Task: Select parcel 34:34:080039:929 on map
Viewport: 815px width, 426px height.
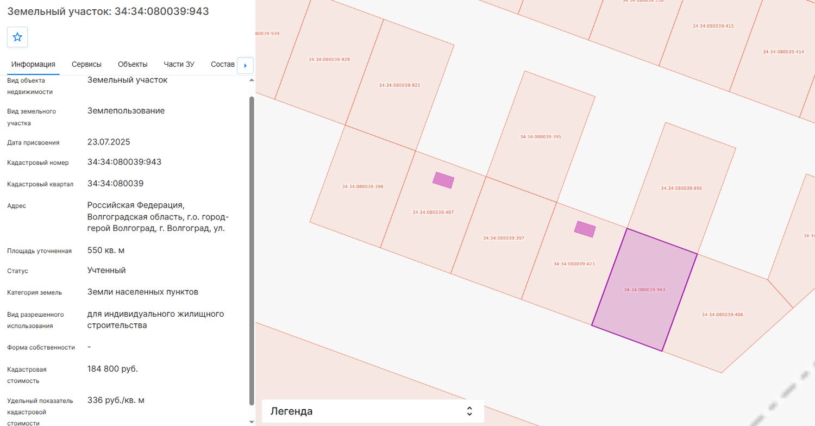Action: [329, 59]
